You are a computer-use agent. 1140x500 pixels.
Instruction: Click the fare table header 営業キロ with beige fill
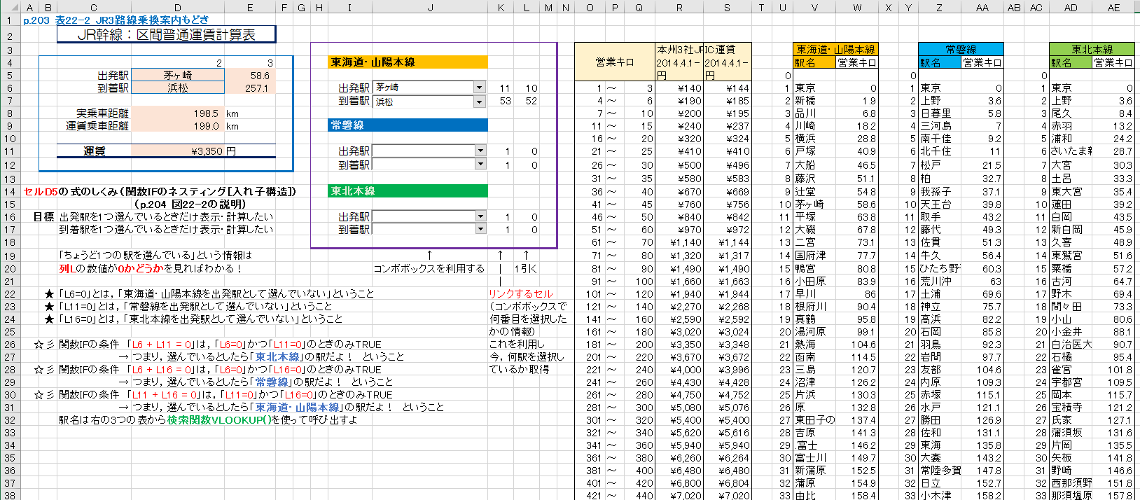coord(615,62)
